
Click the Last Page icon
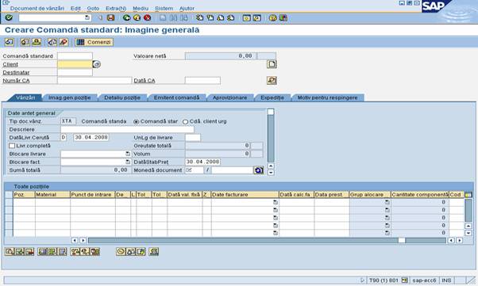click(231, 17)
